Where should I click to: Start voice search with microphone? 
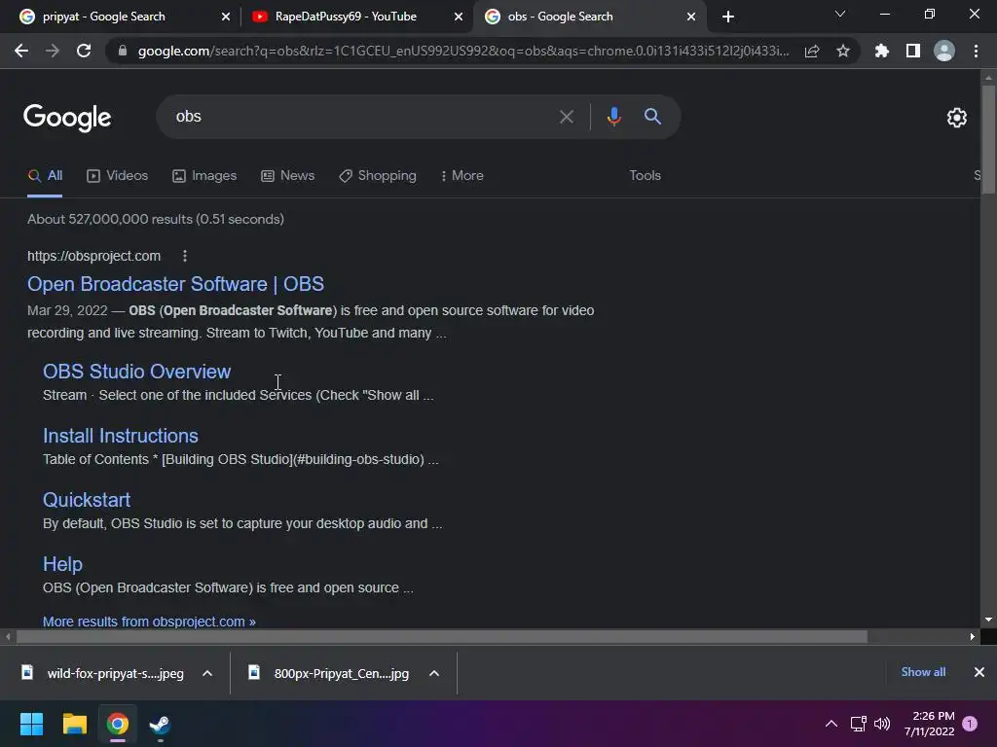613,117
